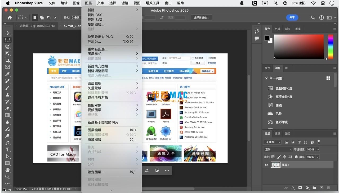Select the Type tool
The width and height of the screenshot is (339, 193).
coord(7,149)
